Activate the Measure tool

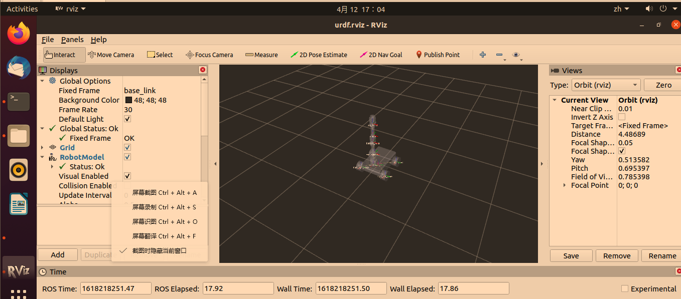tap(261, 55)
